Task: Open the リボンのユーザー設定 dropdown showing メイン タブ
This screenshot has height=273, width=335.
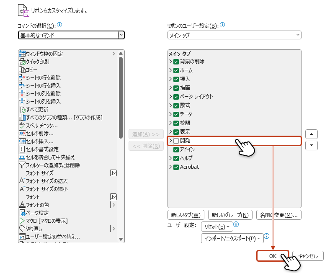Action: [298, 35]
